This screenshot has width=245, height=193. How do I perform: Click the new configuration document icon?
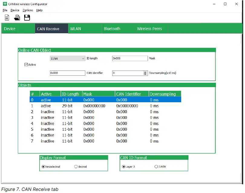[x=7, y=18]
